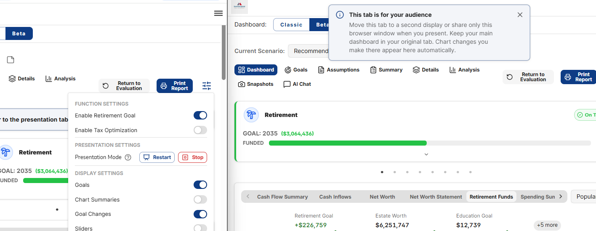
Task: Close the audience tab notification
Action: 520,15
